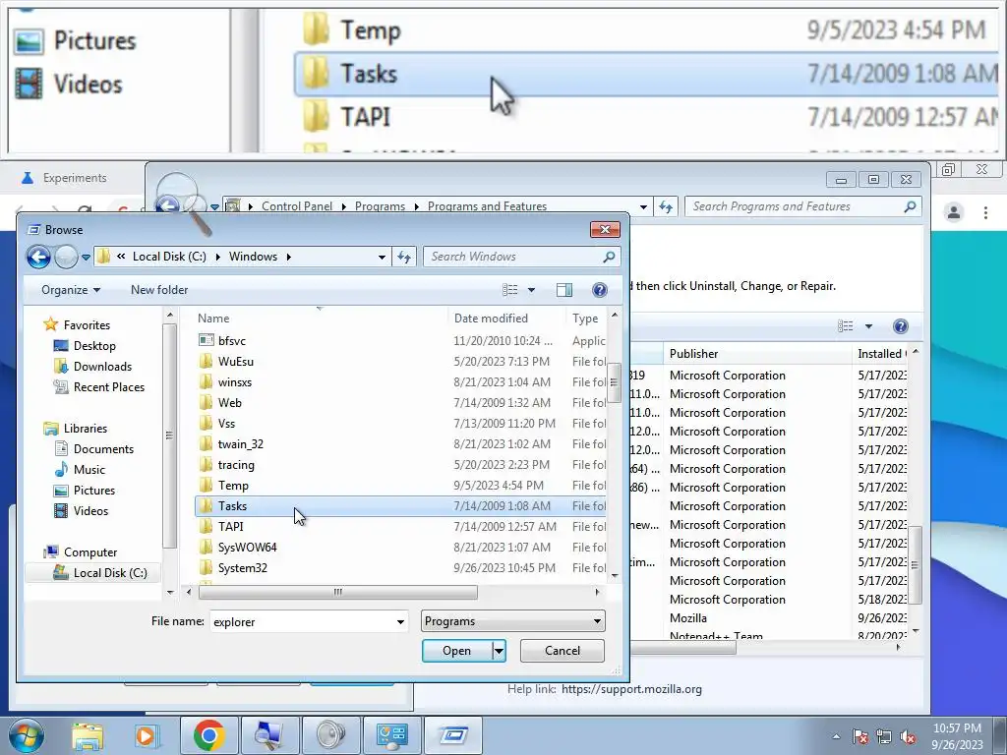Click the Search Windows field
The height and width of the screenshot is (755, 1007).
[x=521, y=257]
